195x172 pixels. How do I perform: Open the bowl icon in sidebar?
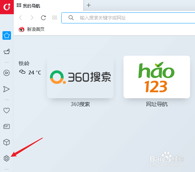coord(7,51)
